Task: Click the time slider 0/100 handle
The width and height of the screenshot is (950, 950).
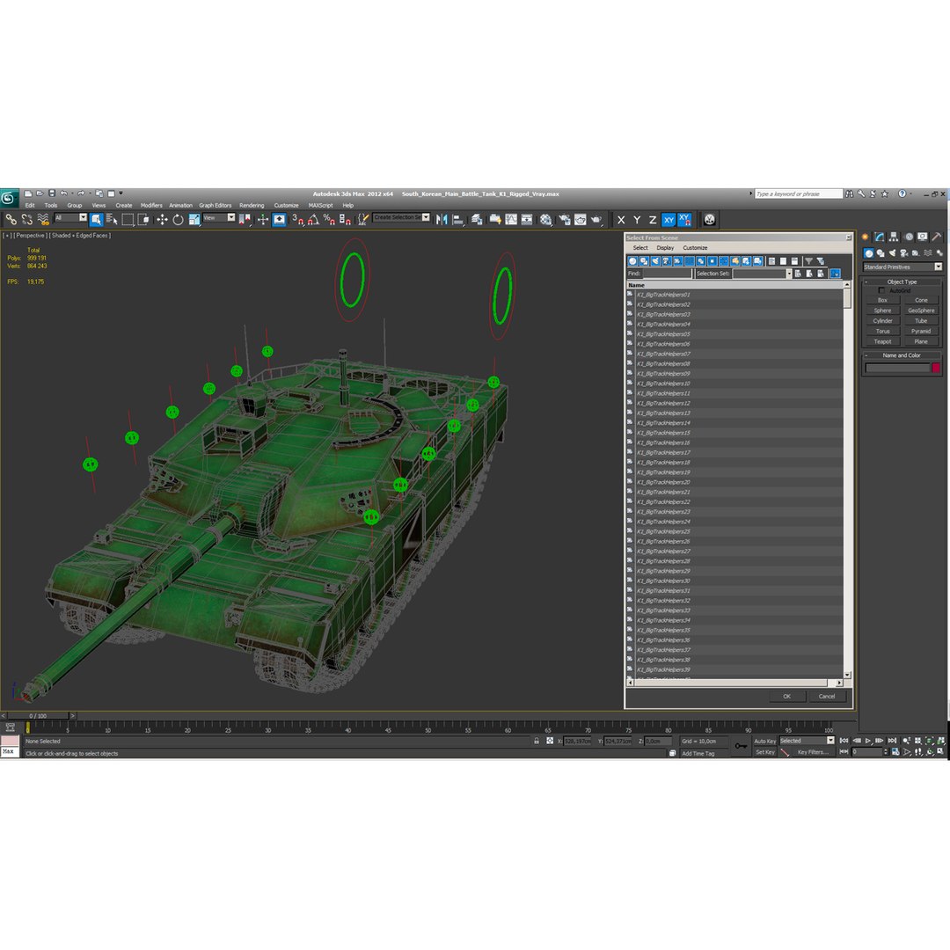Action: pos(38,715)
